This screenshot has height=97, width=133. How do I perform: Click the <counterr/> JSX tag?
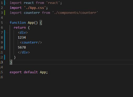click(x=31, y=43)
